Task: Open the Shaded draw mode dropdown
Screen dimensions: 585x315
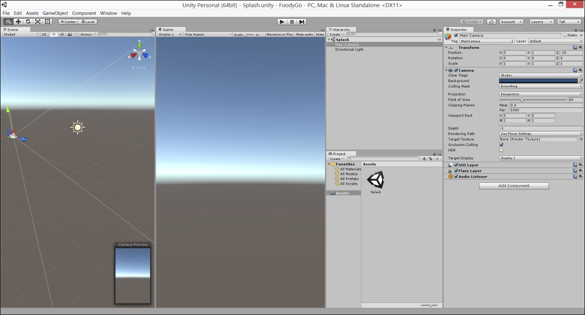Action: tap(20, 34)
